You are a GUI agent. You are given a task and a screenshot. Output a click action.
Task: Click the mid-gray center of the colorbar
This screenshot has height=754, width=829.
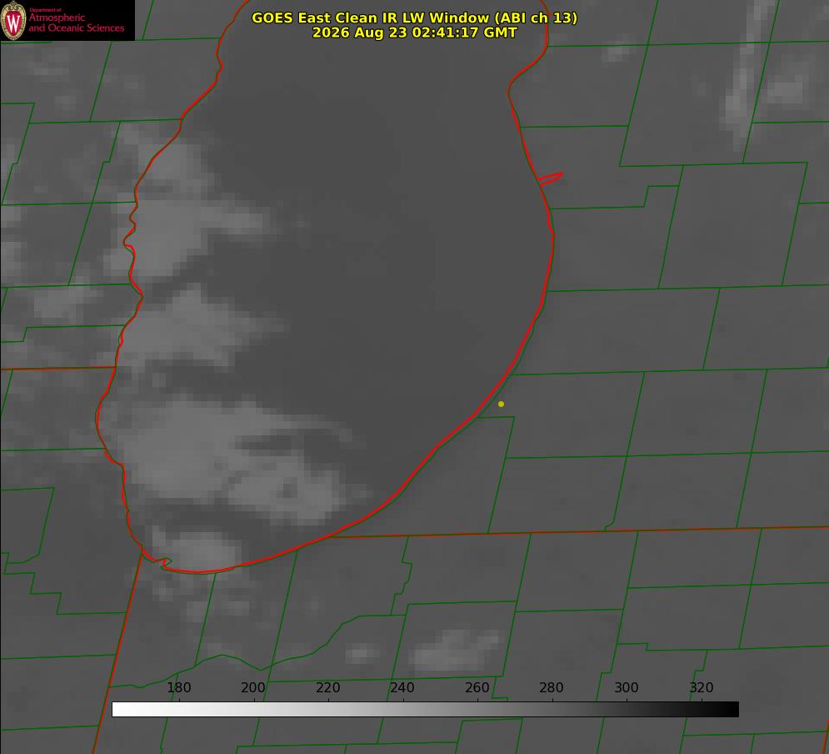(x=425, y=710)
